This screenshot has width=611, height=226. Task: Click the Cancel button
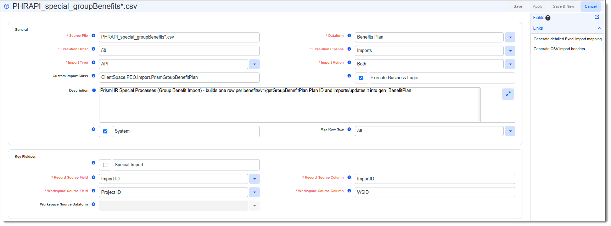point(590,6)
